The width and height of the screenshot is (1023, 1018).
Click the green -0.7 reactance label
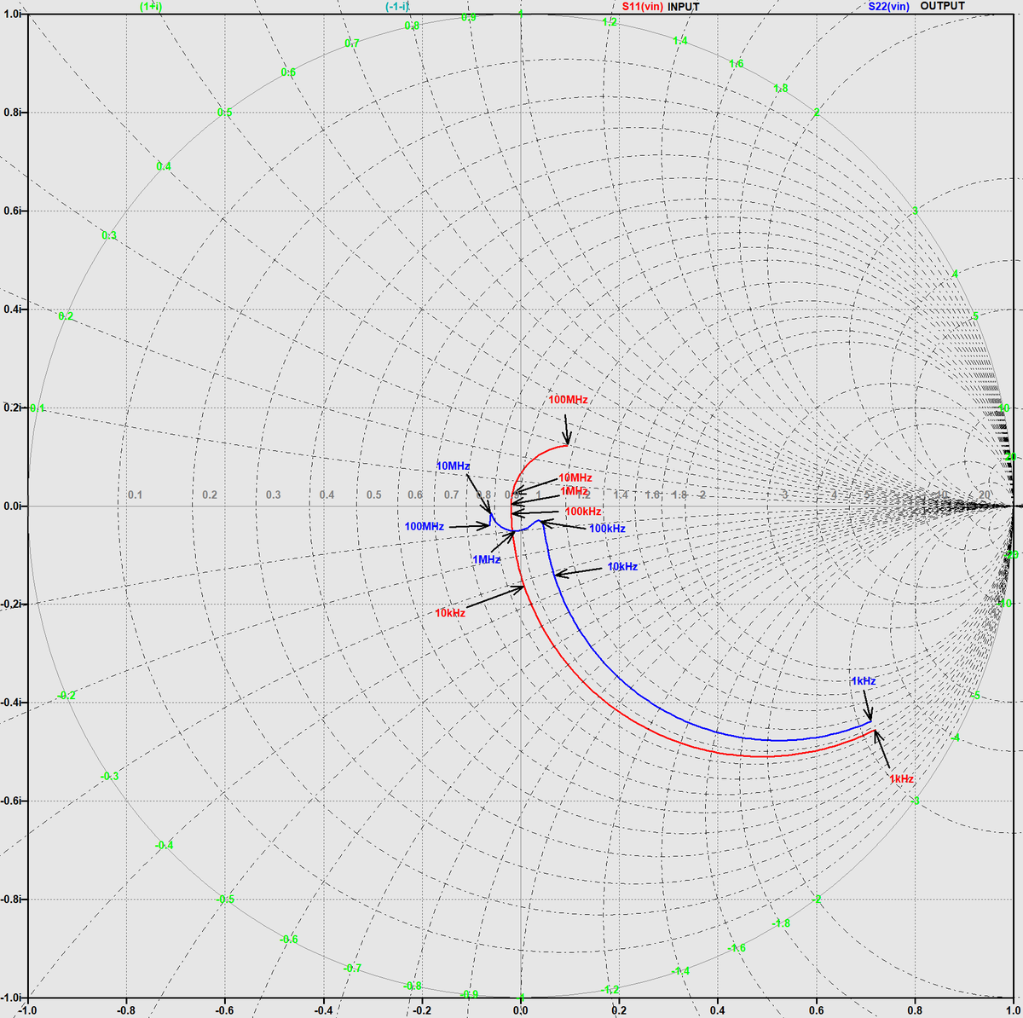click(x=352, y=969)
